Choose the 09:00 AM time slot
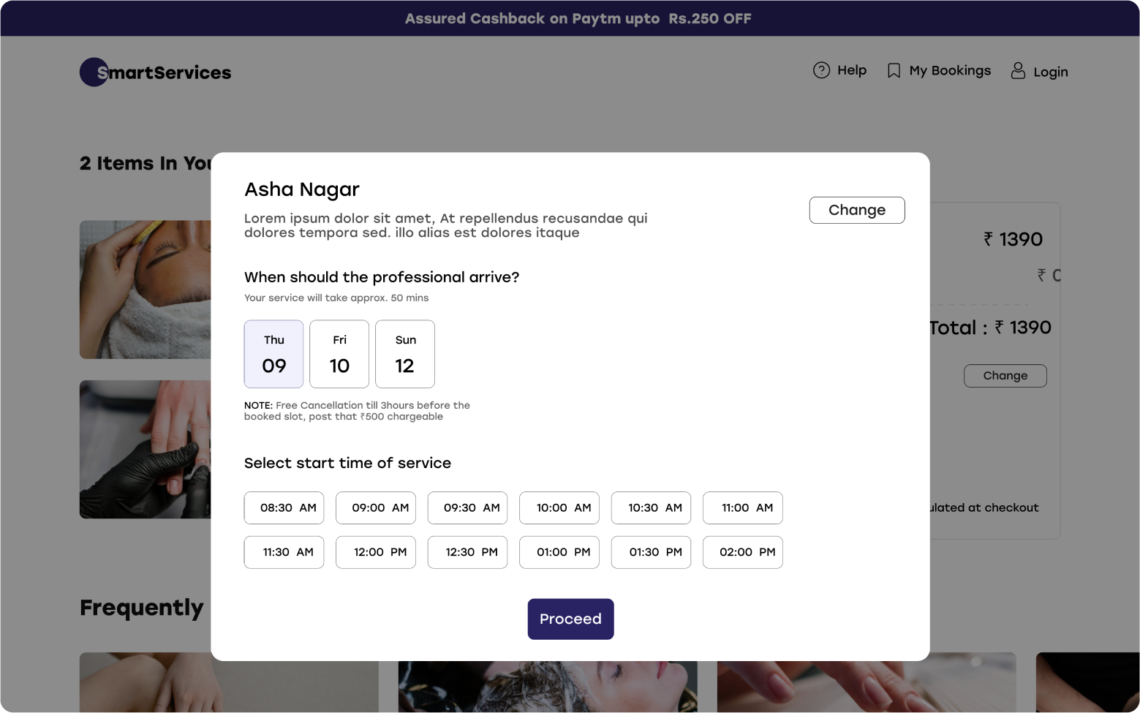The image size is (1140, 713). (376, 508)
